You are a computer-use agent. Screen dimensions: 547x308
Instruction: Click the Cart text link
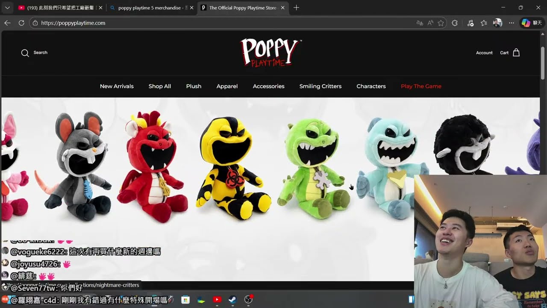tap(504, 53)
